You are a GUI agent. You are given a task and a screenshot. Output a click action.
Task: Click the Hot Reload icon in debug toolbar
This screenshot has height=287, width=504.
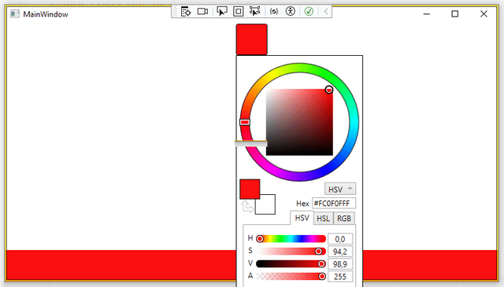(x=273, y=12)
